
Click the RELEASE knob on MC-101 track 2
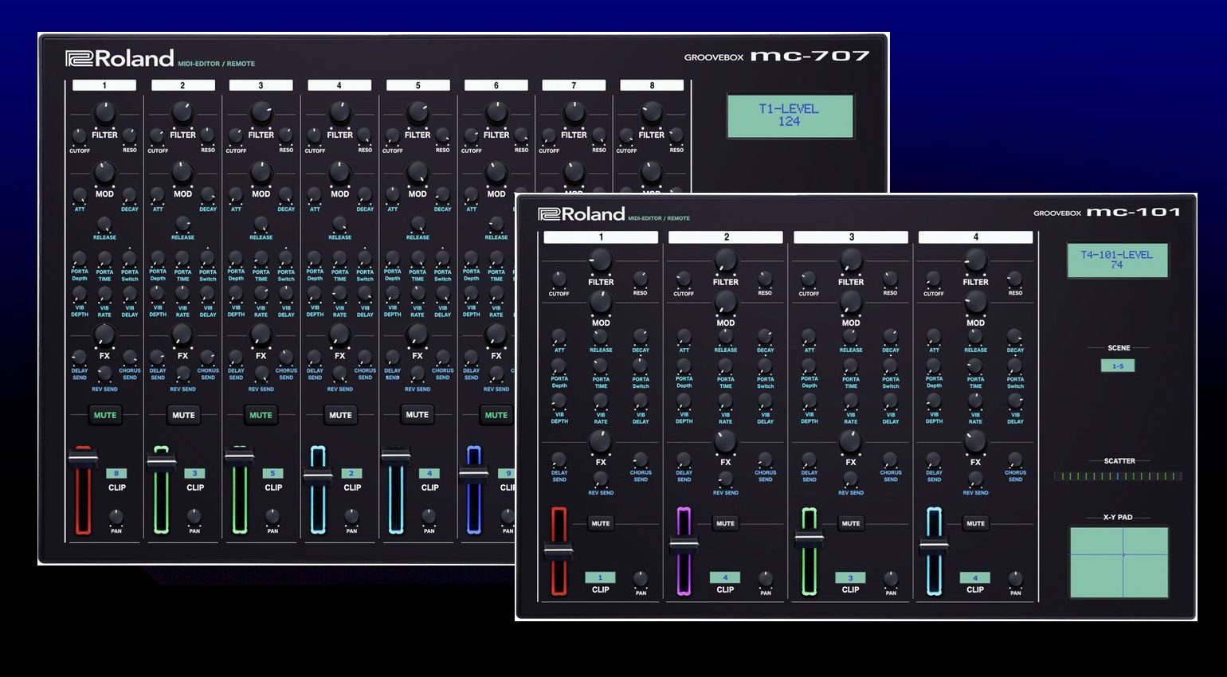(725, 337)
